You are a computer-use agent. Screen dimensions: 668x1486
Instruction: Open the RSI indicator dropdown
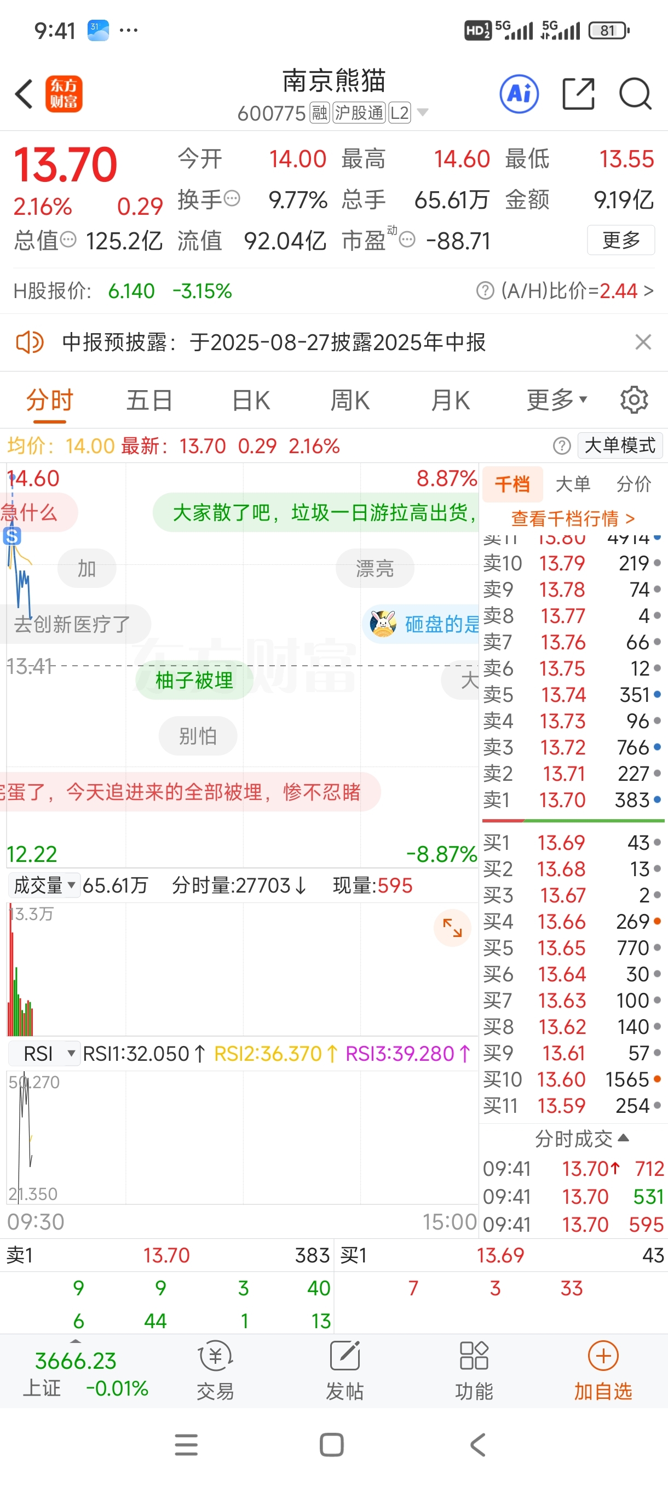[x=44, y=1053]
